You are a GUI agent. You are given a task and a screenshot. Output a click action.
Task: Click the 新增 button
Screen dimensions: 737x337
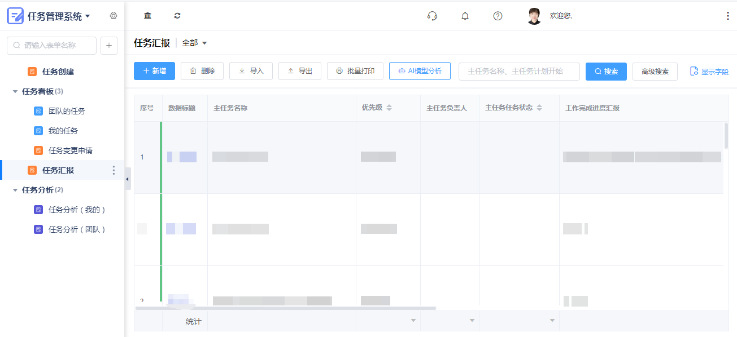154,71
